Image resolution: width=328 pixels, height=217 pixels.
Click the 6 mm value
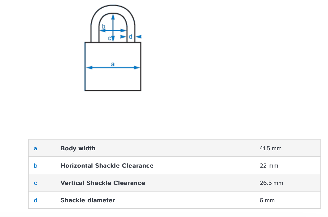(267, 200)
